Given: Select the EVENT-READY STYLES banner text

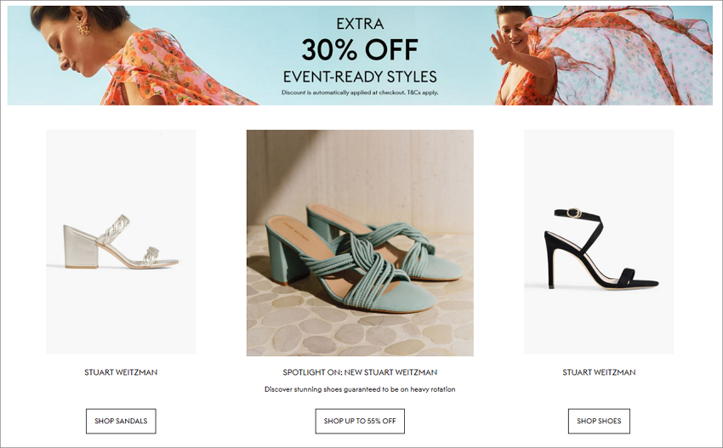Looking at the screenshot, I should pos(360,76).
